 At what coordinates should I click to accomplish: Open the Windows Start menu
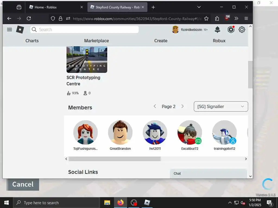tap(7, 203)
